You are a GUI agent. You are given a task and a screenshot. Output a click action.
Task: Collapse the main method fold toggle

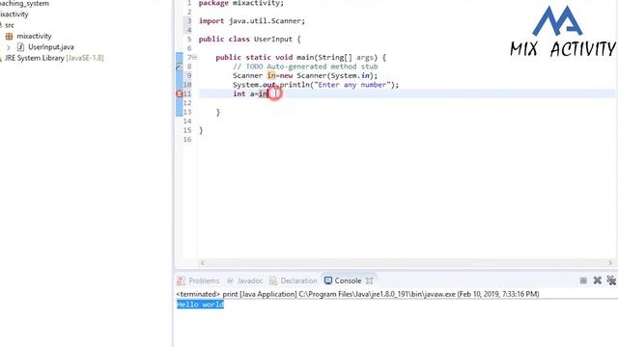pos(194,58)
